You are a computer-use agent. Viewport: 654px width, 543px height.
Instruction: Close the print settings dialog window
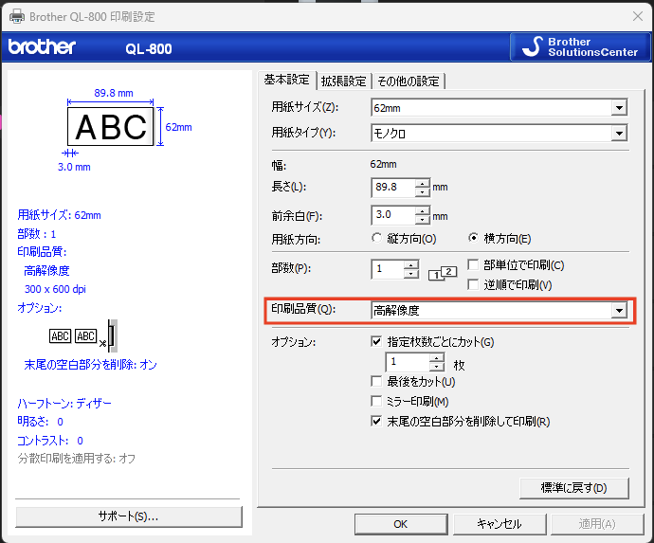[635, 16]
